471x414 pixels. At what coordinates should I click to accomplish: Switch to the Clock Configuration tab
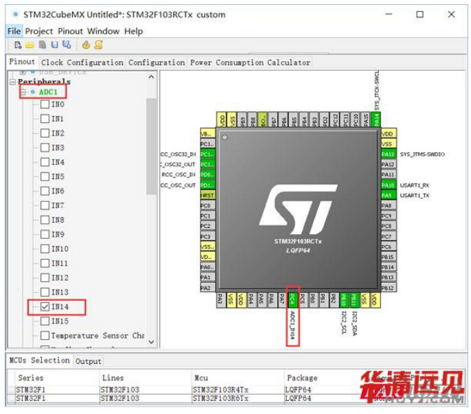(x=82, y=62)
